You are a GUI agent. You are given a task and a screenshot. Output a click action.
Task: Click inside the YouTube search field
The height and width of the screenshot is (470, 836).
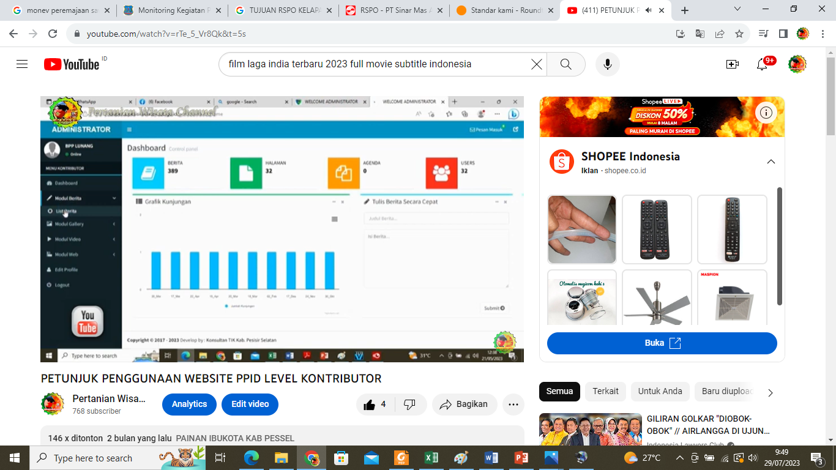click(367, 64)
